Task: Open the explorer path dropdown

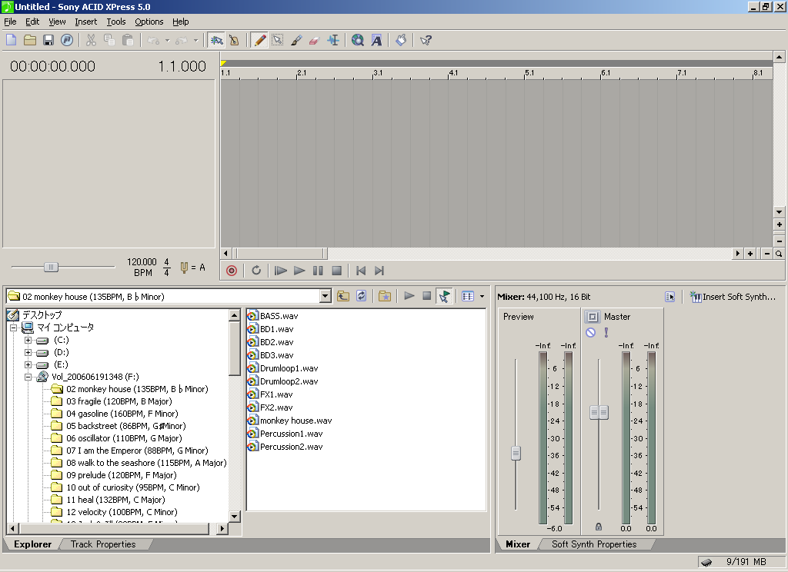Action: pos(326,296)
